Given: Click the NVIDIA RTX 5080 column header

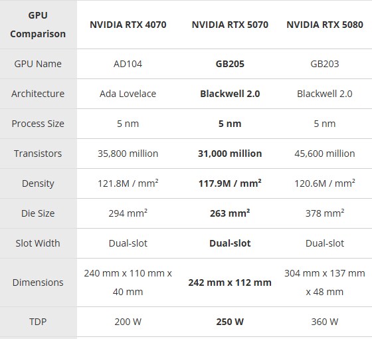Looking at the screenshot, I should [x=325, y=25].
